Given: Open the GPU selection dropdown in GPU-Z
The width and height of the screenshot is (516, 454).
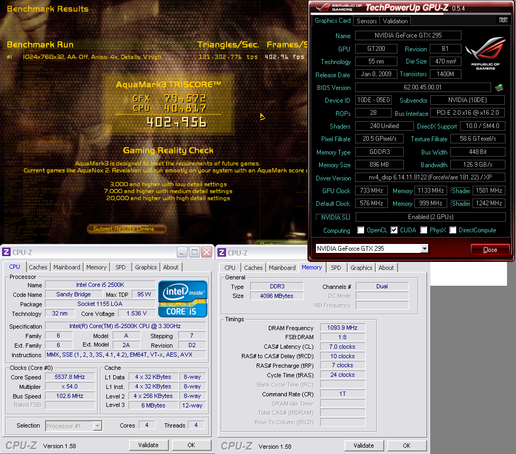Looking at the screenshot, I should click(424, 249).
